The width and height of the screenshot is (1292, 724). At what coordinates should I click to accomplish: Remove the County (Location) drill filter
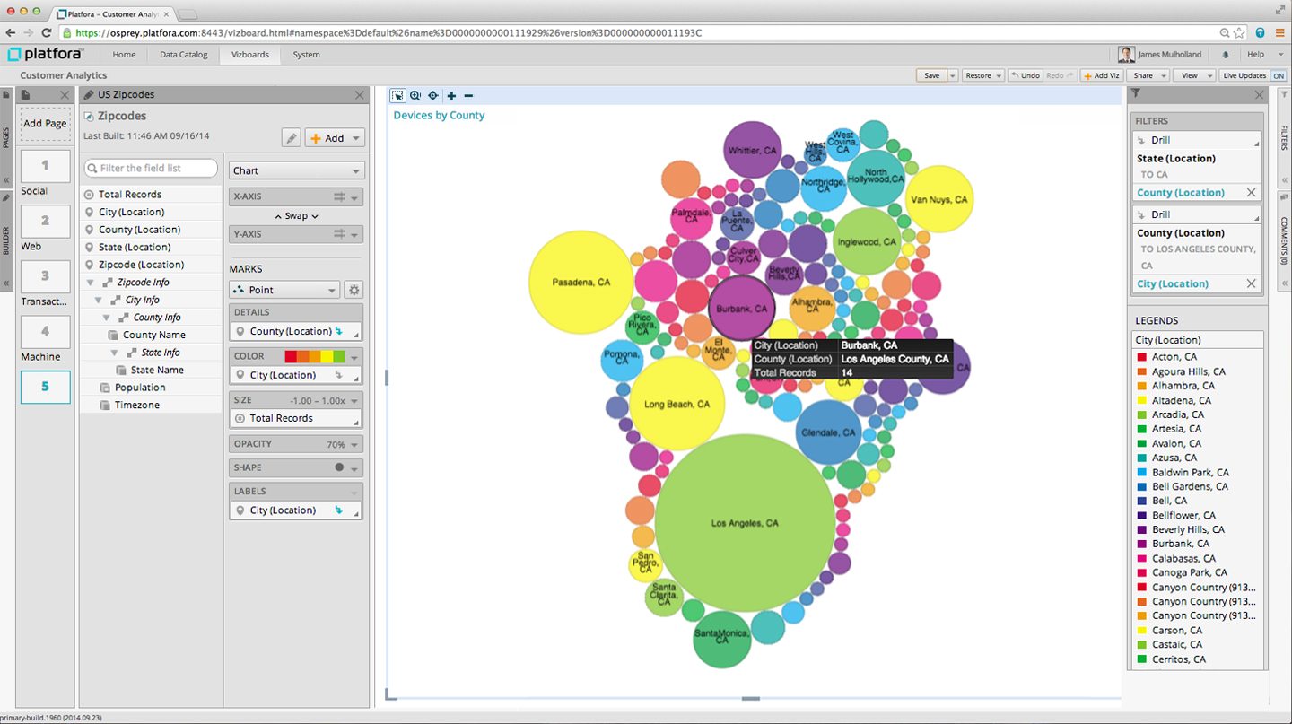pyautogui.click(x=1251, y=193)
